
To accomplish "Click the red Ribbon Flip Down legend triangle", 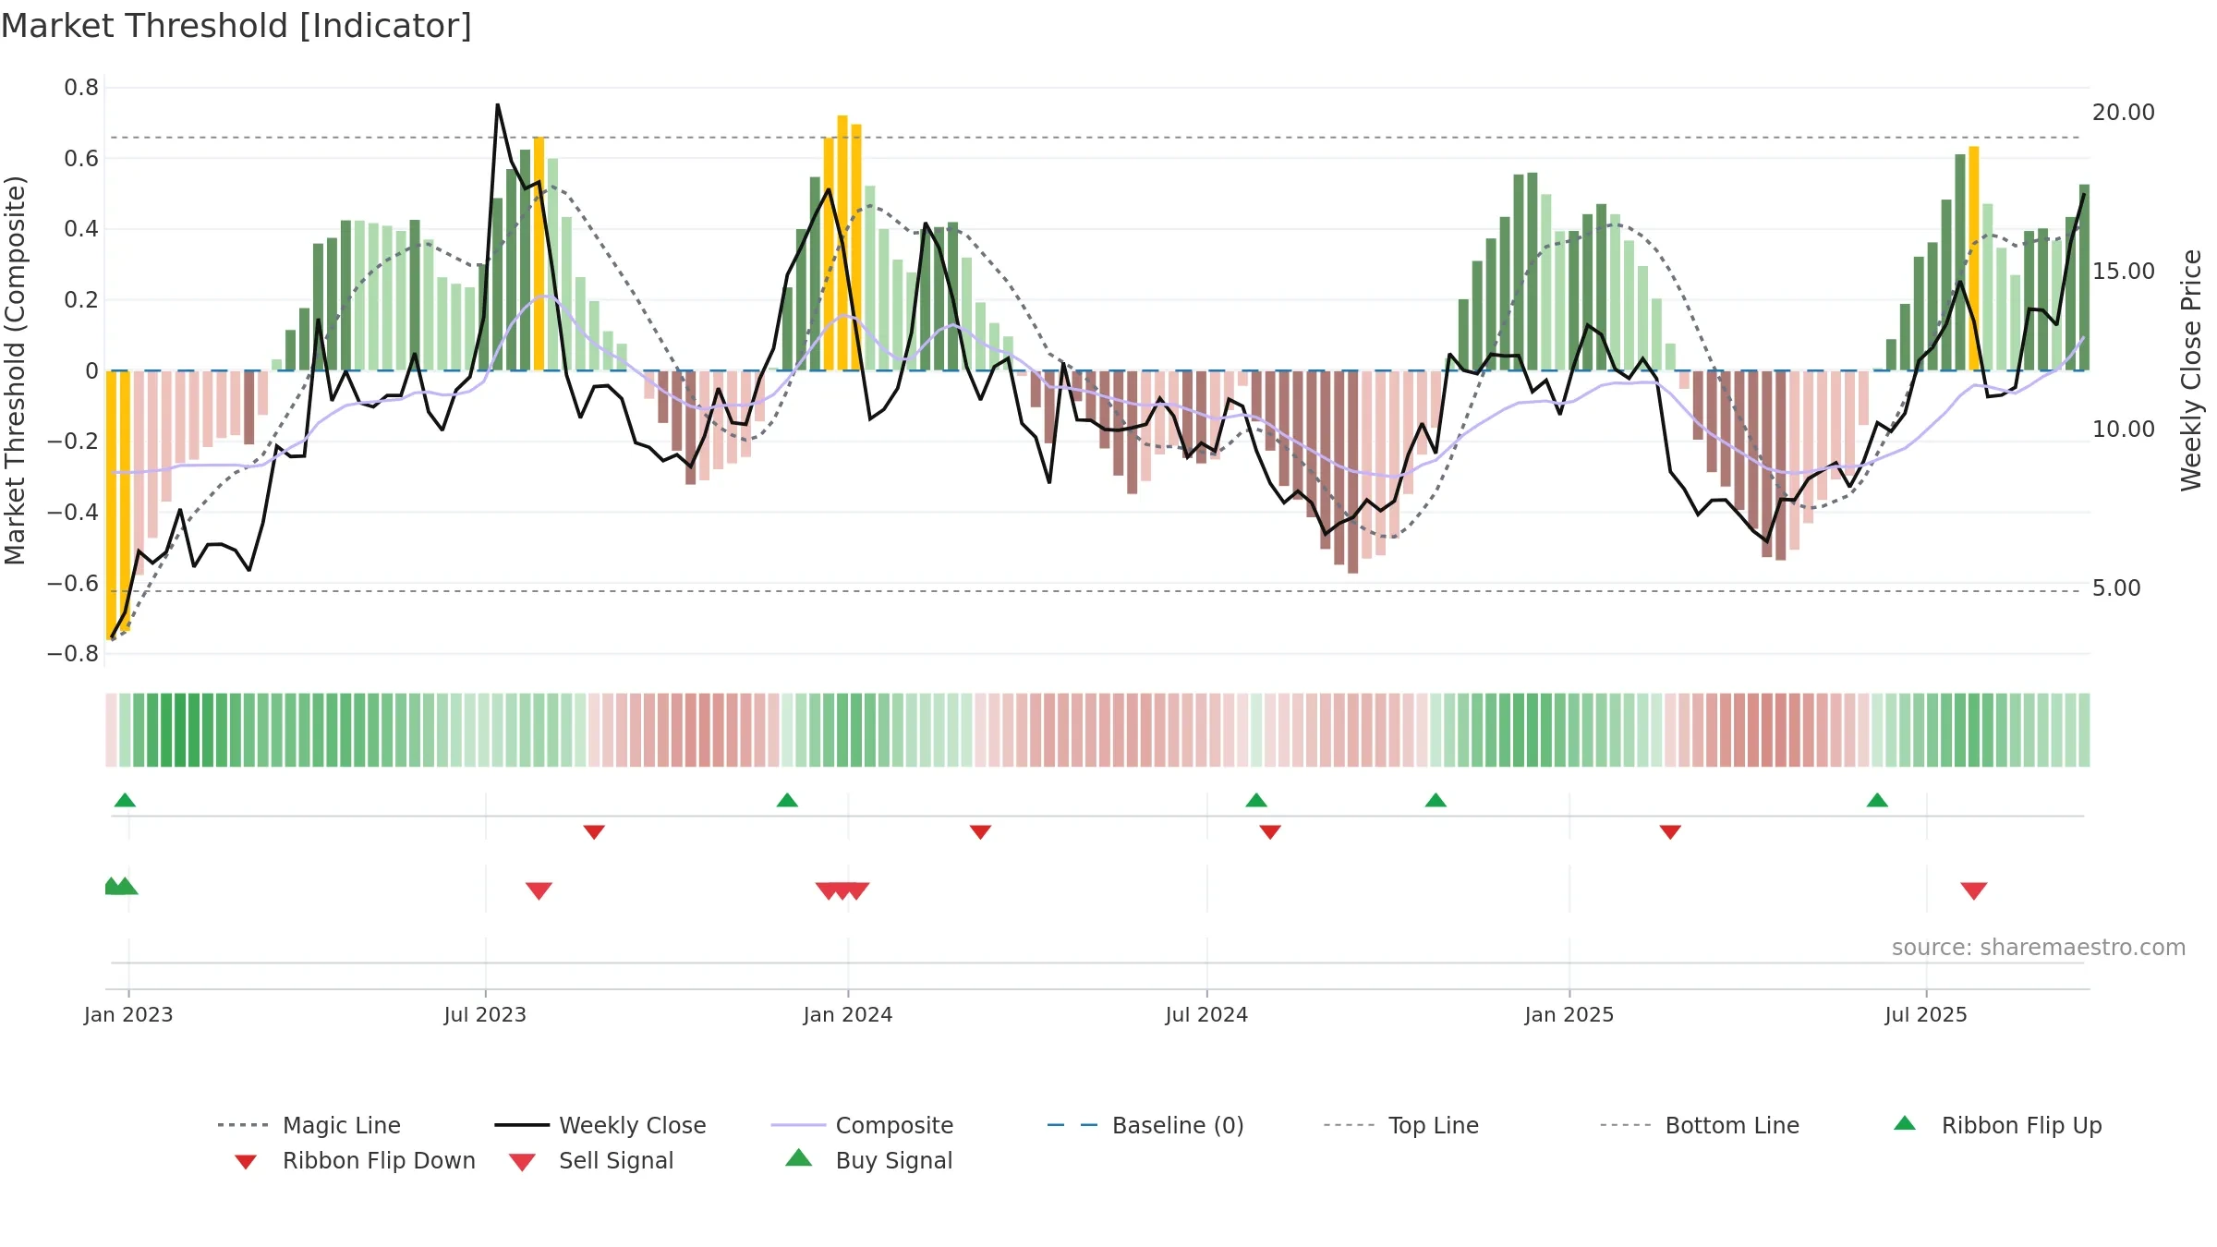I will (246, 1162).
